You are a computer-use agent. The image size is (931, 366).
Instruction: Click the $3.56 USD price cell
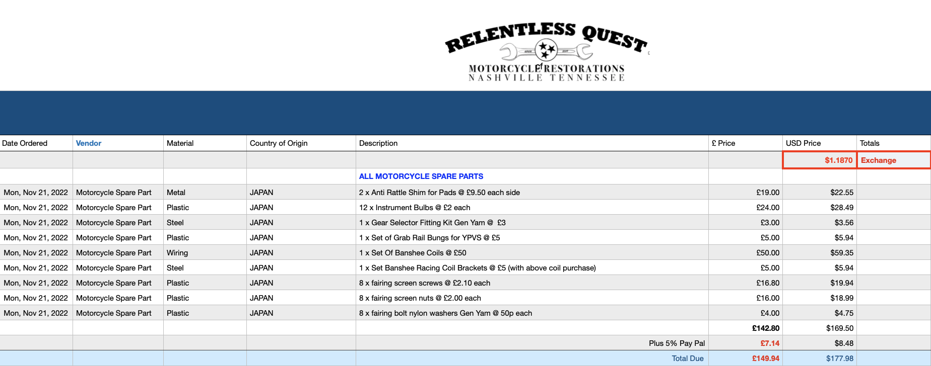click(820, 223)
